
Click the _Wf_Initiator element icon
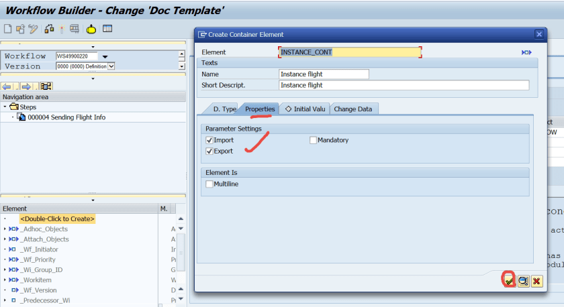click(12, 249)
